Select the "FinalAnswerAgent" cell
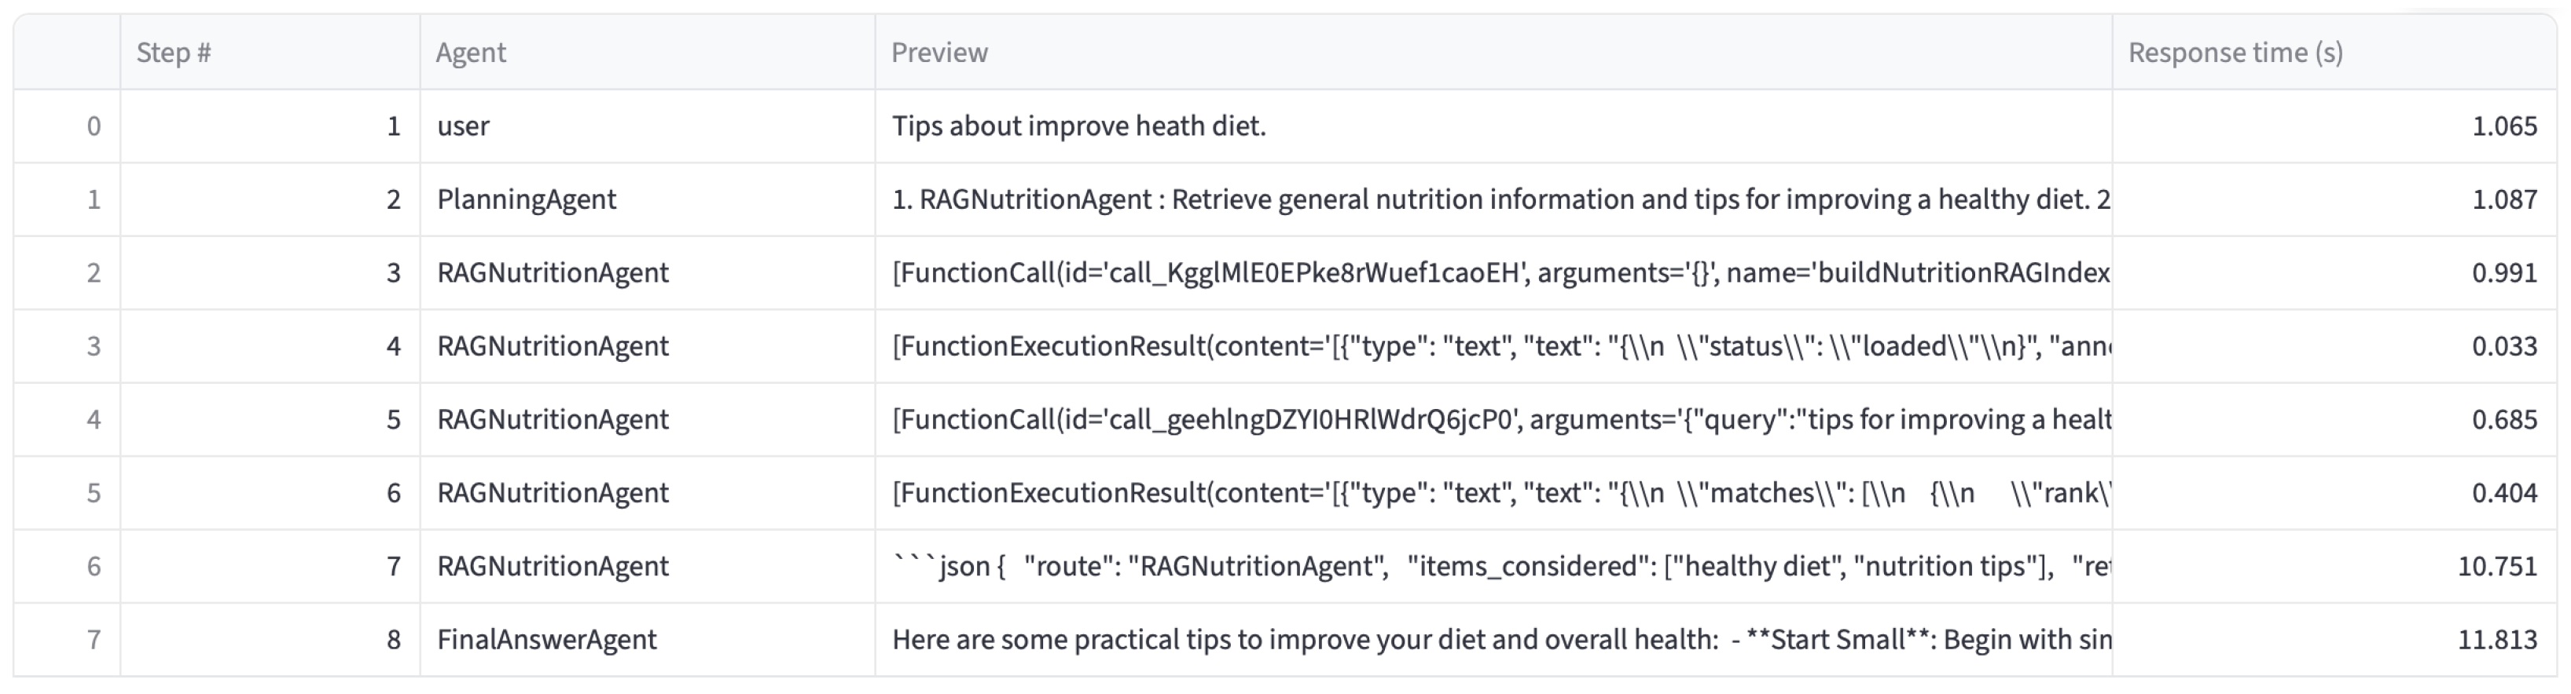The width and height of the screenshot is (2571, 694). (546, 639)
